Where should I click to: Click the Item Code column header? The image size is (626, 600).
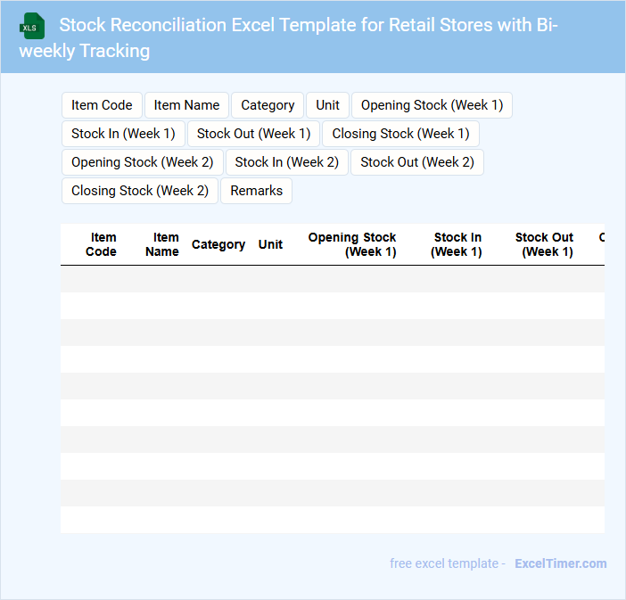point(101,244)
